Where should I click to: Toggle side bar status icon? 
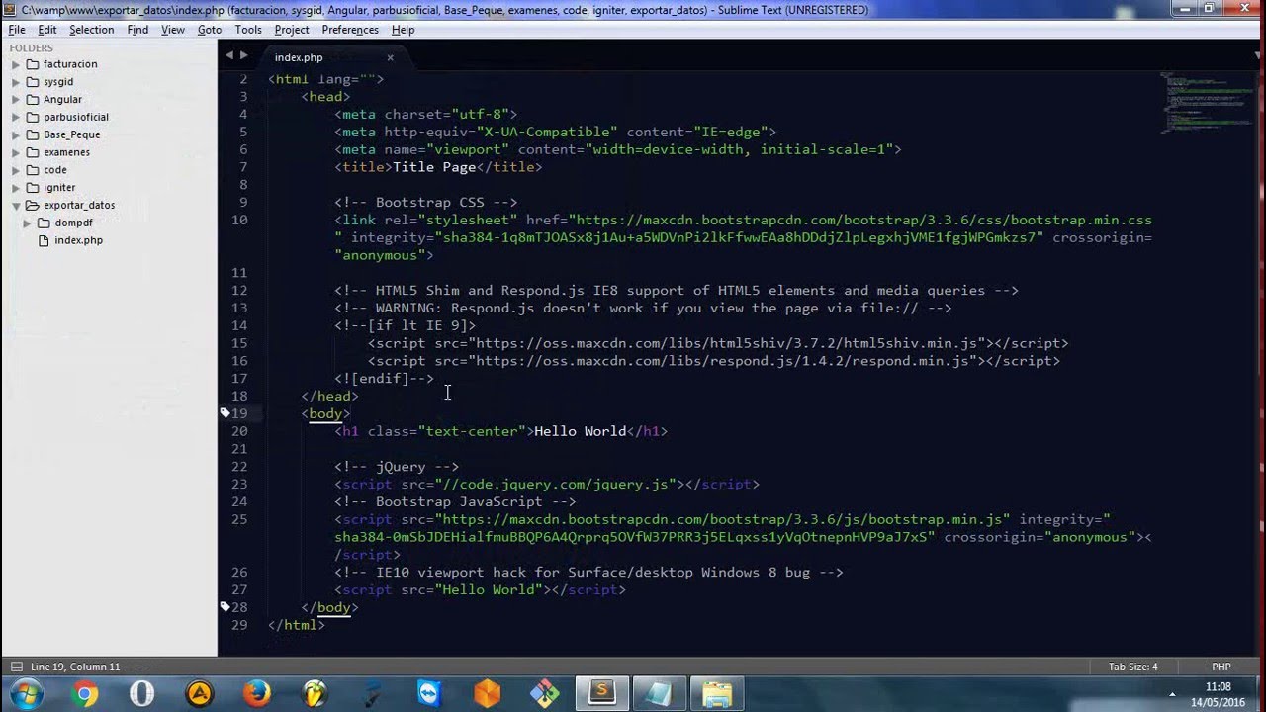click(14, 667)
